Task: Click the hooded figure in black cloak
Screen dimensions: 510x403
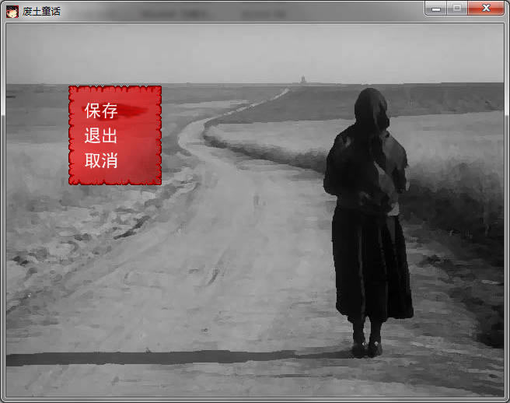Action: pos(369,223)
